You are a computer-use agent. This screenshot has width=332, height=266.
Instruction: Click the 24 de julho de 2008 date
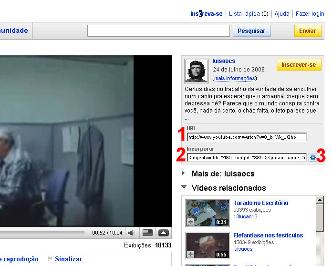pos(239,70)
